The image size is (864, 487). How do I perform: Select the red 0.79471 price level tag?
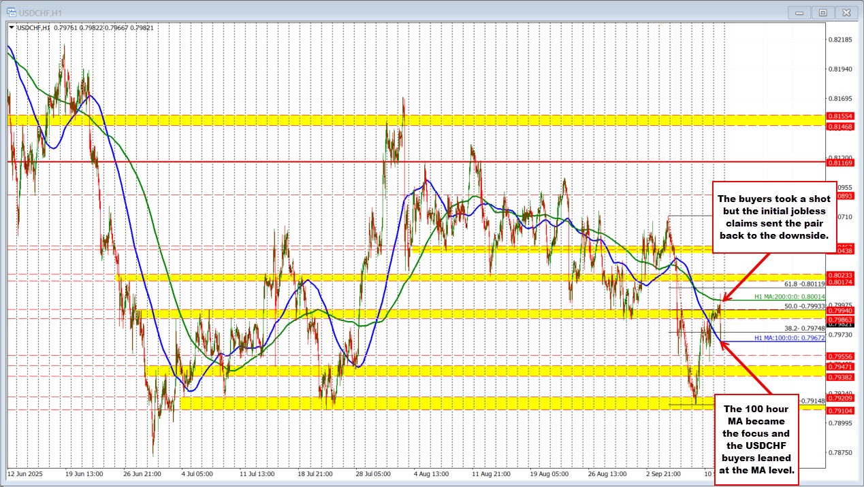click(839, 367)
